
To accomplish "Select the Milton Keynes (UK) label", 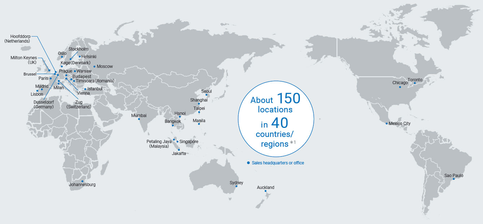I will pyautogui.click(x=24, y=60).
